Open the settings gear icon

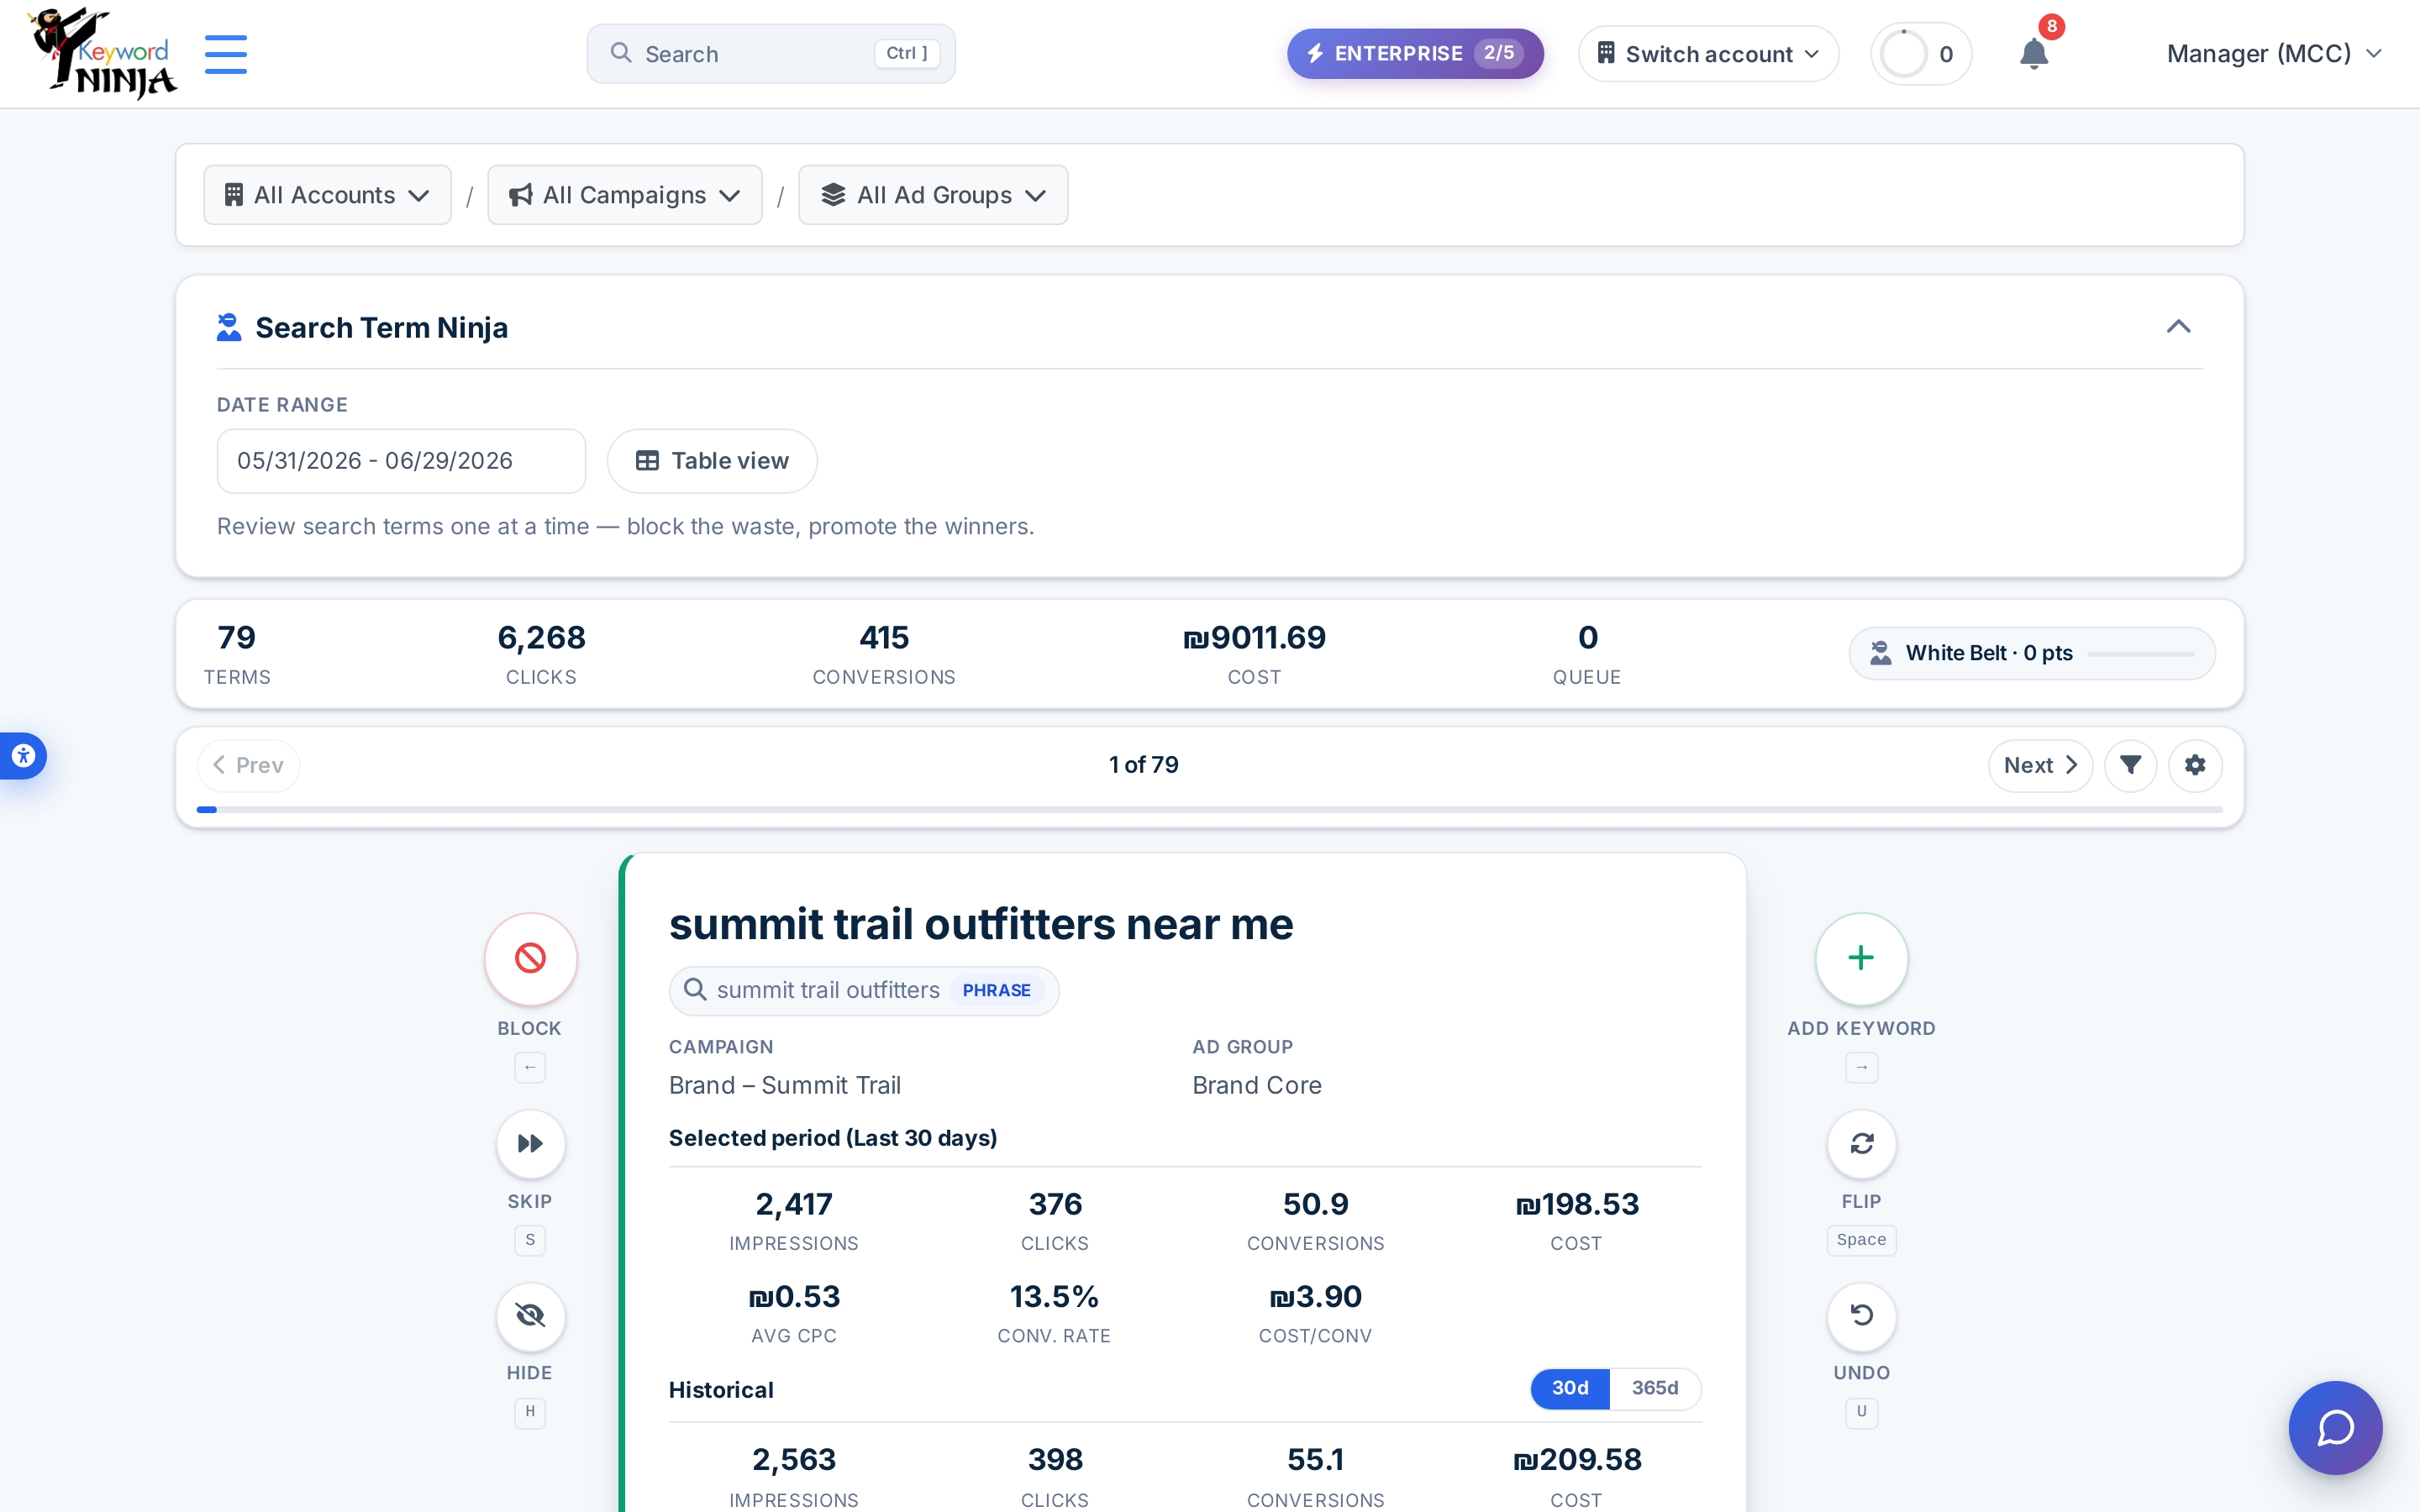pos(2195,765)
